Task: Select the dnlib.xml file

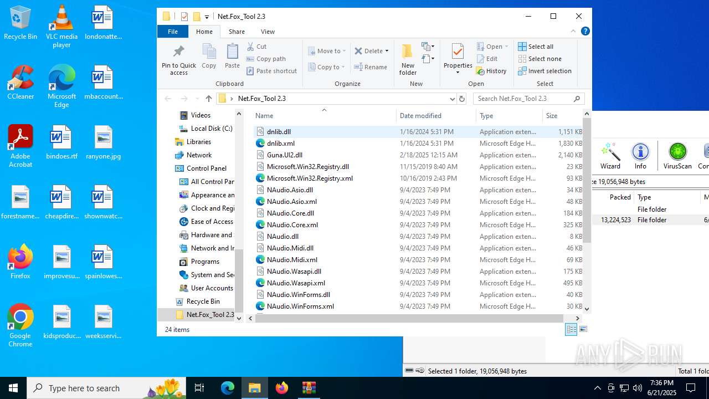Action: point(280,144)
